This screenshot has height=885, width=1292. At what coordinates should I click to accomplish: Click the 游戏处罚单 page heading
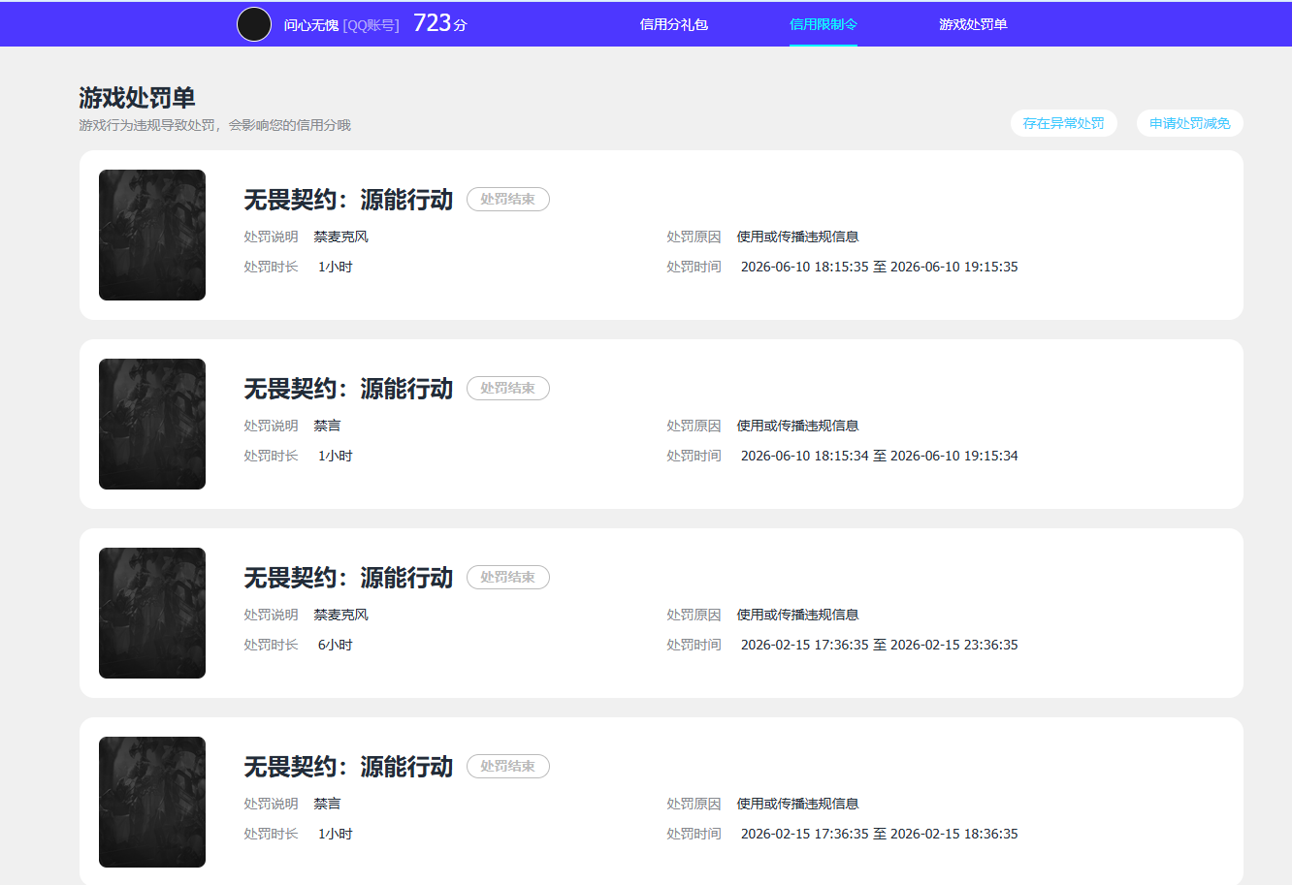tap(137, 97)
